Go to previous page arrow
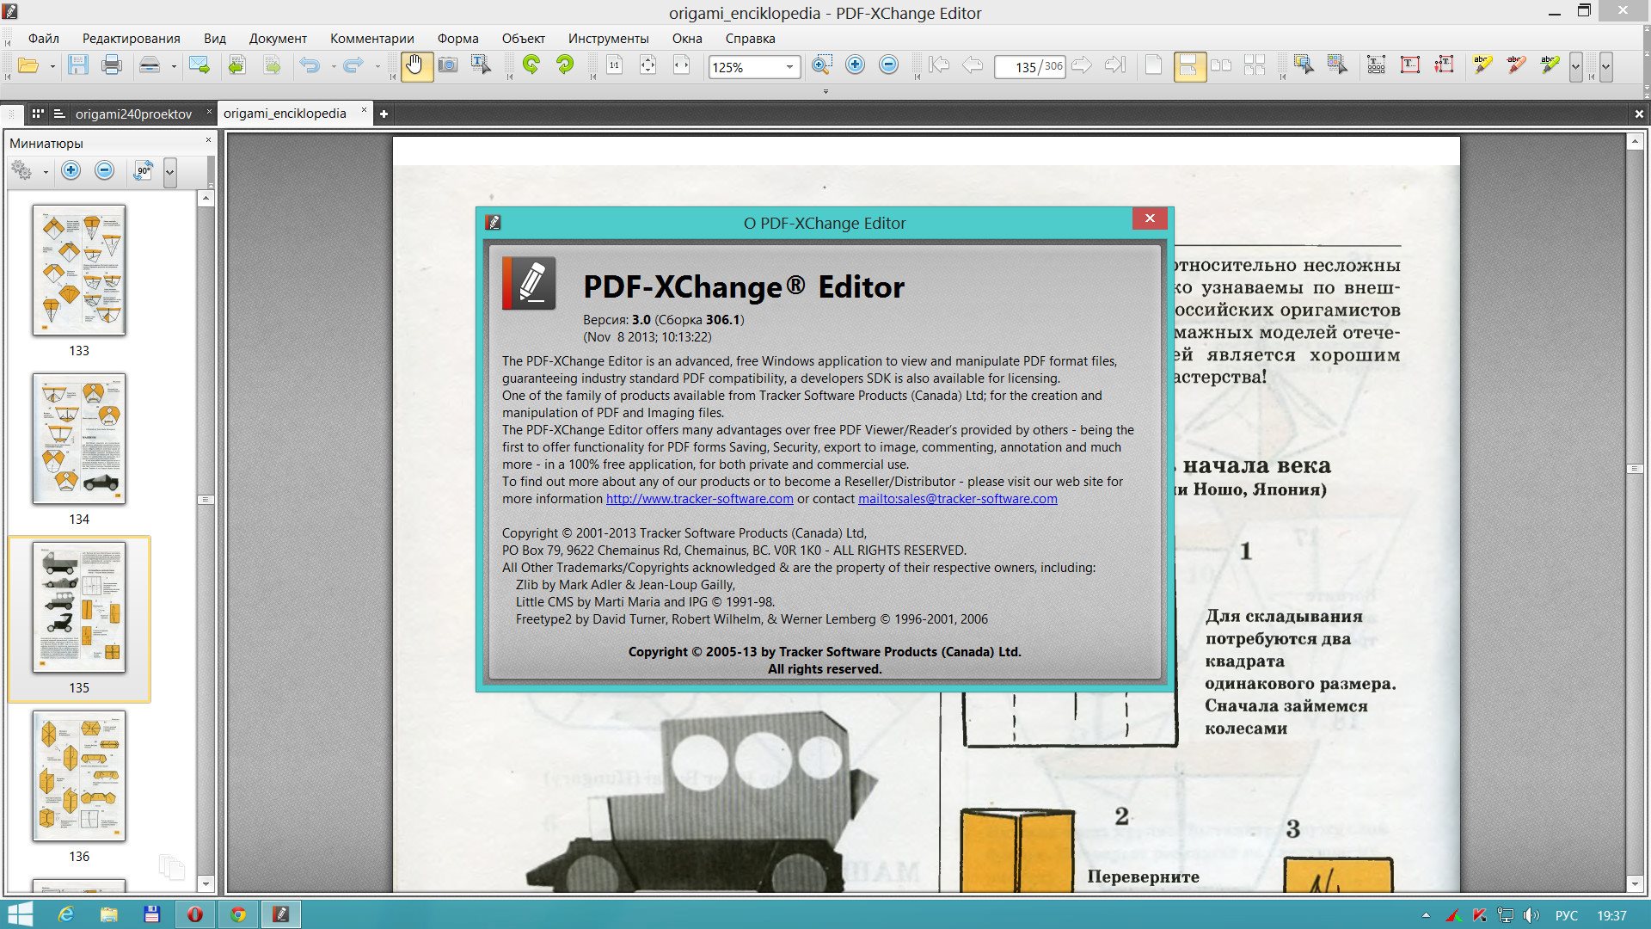 pos(973,66)
